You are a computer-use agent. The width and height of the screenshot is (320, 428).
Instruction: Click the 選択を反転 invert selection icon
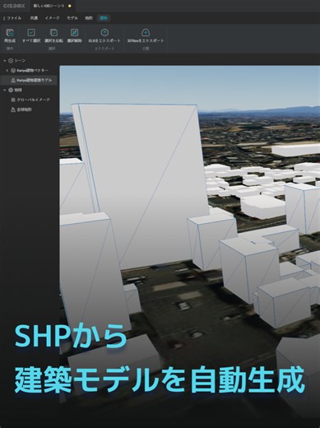[53, 33]
